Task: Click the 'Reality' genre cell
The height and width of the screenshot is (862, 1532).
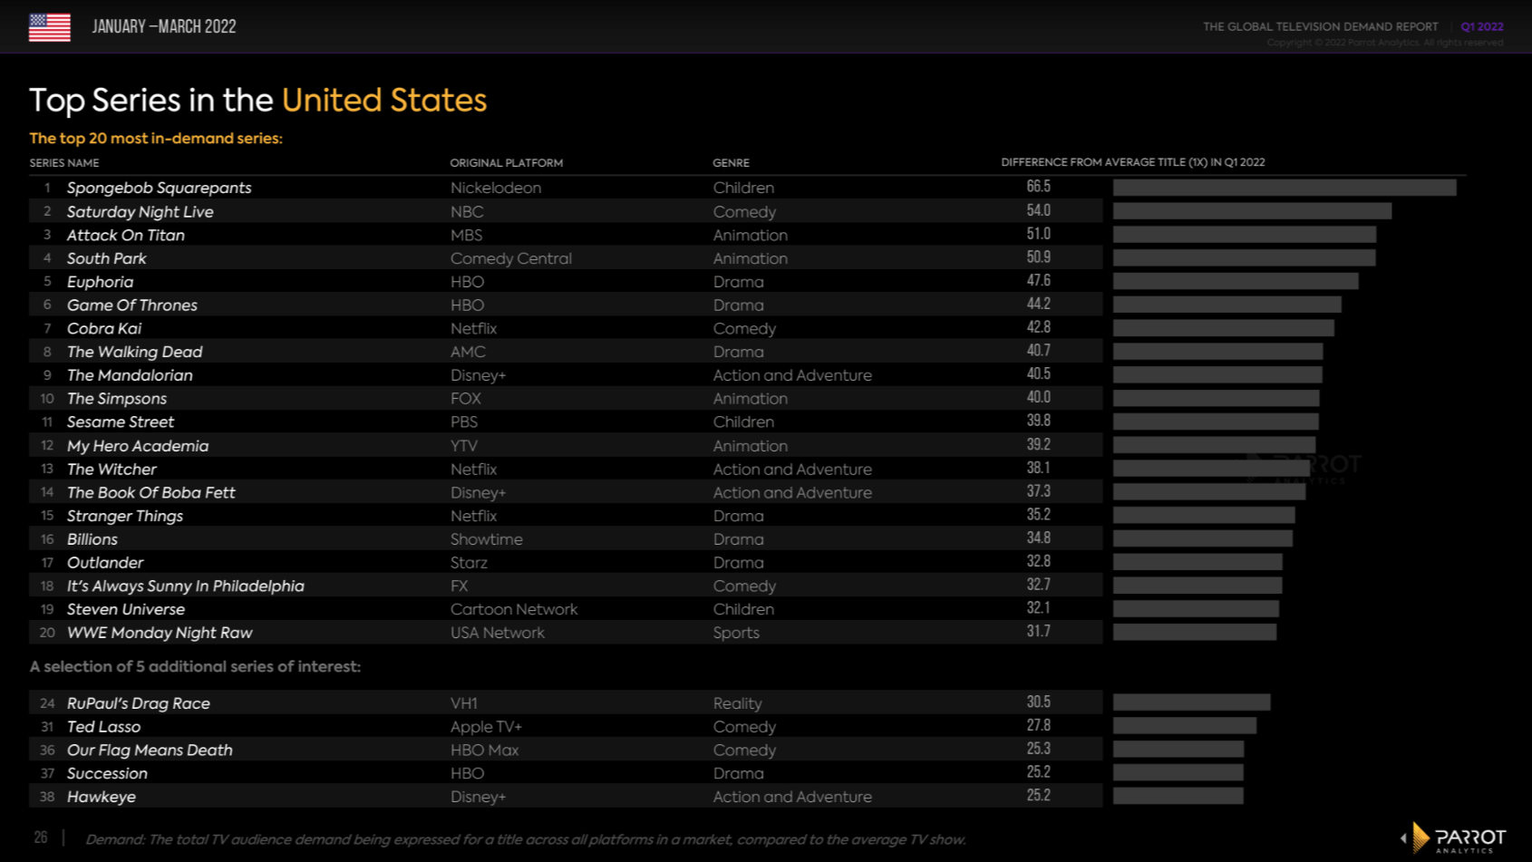Action: click(x=737, y=703)
